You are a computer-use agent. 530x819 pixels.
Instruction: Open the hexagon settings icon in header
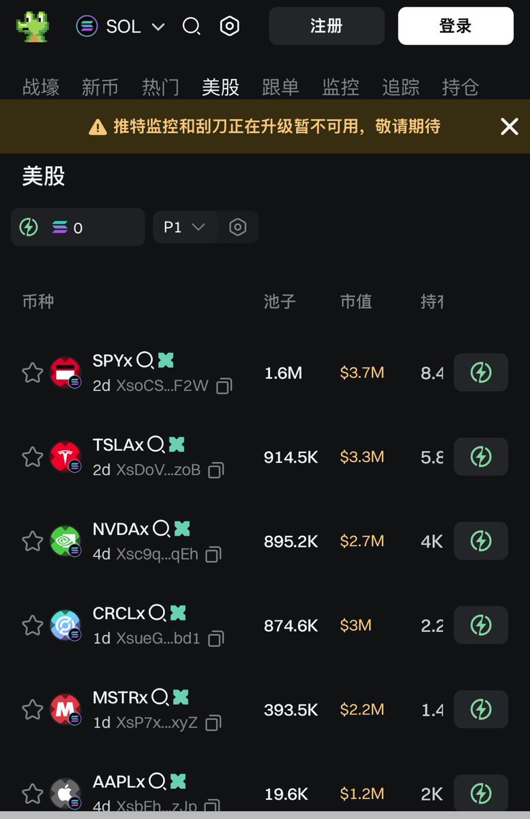click(x=230, y=27)
